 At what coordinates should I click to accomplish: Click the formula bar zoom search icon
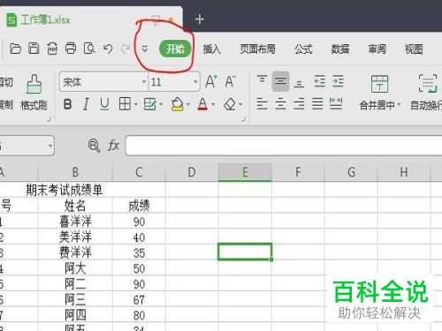[94, 146]
